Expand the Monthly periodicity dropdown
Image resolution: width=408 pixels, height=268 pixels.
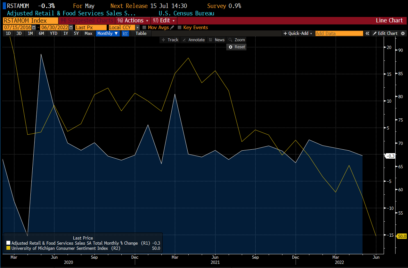(108, 34)
